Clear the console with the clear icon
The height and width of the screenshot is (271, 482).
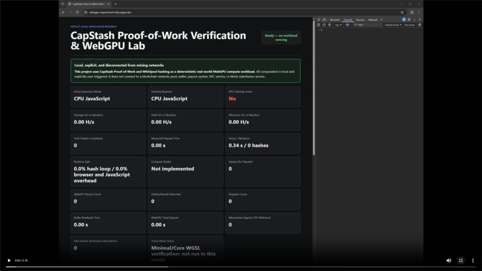[x=324, y=25]
